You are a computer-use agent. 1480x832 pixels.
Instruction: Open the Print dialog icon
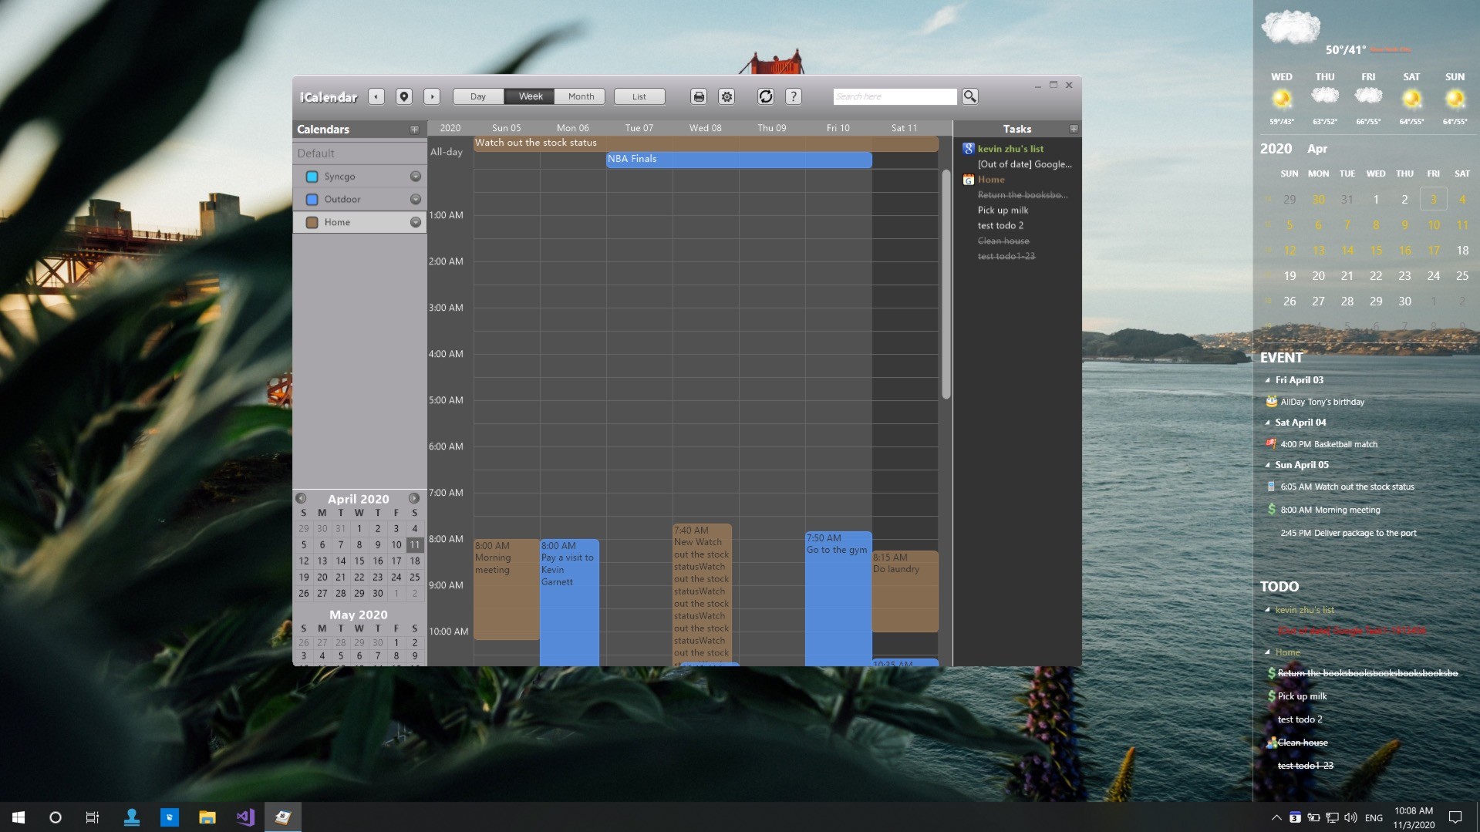click(x=698, y=96)
